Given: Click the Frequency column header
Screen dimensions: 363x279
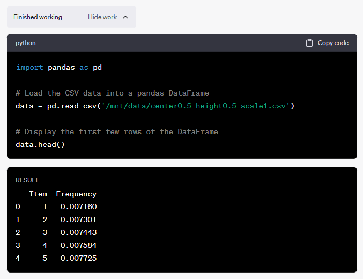Looking at the screenshot, I should click(76, 194).
